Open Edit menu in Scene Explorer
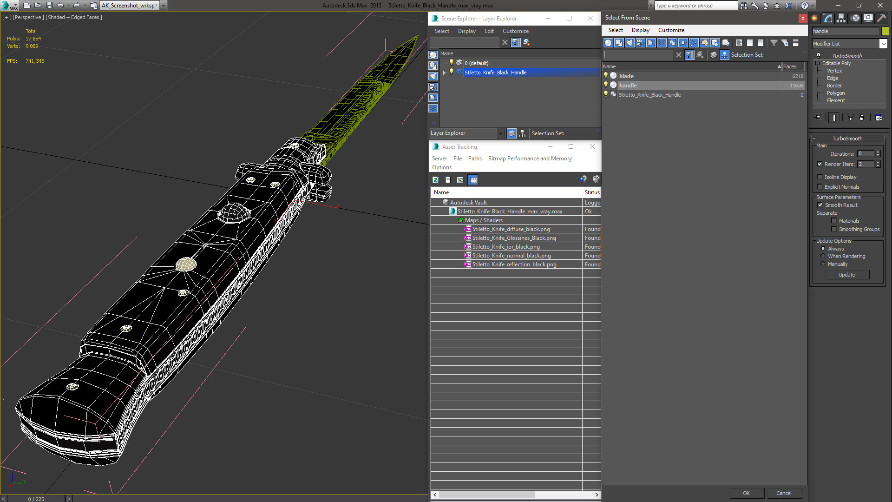The width and height of the screenshot is (892, 502). (x=489, y=31)
